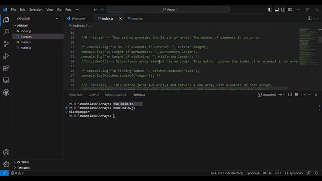Select the TERMINAL panel tab
Viewport: 322px width, 181px height.
[139, 95]
